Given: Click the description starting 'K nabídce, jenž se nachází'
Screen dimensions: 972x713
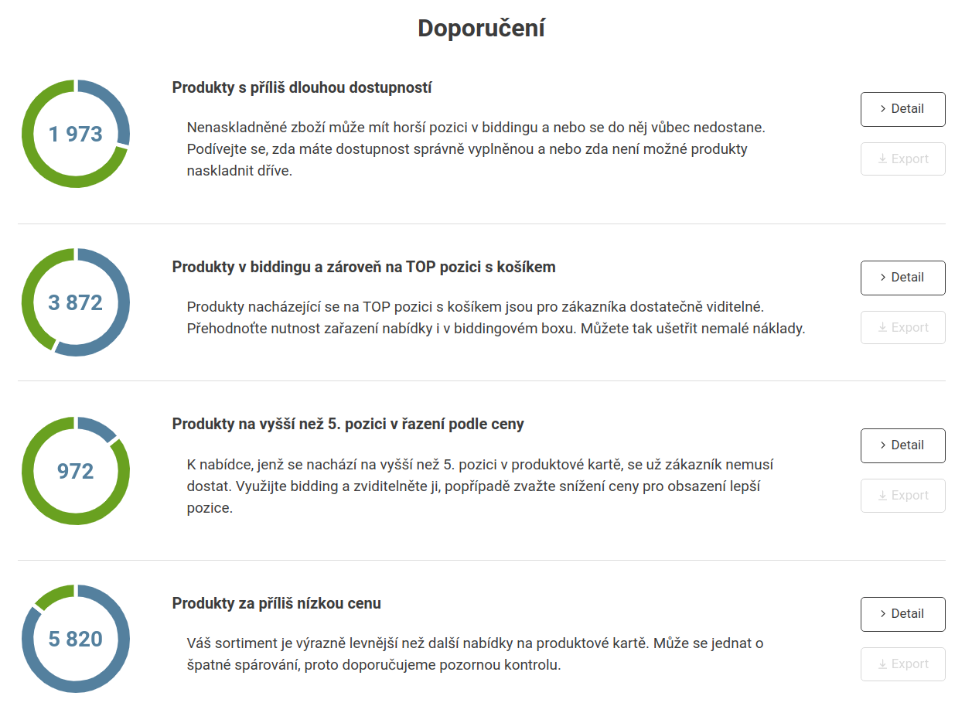Looking at the screenshot, I should 480,486.
